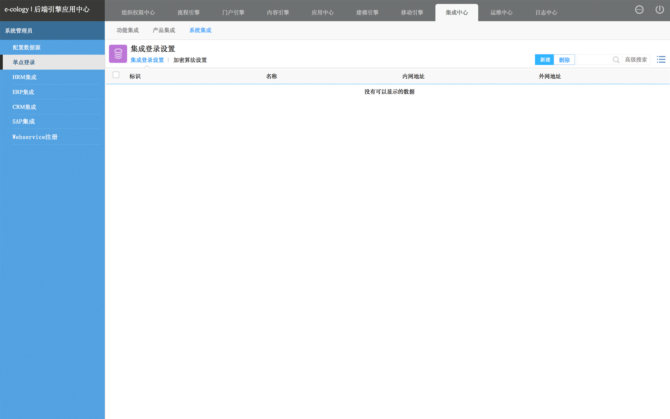The height and width of the screenshot is (419, 670).
Task: Open Webservice注册 sidebar item
Action: pyautogui.click(x=35, y=137)
